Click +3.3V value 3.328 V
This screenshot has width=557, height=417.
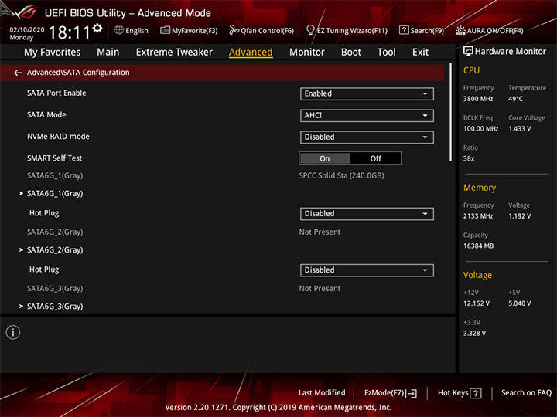click(x=474, y=334)
